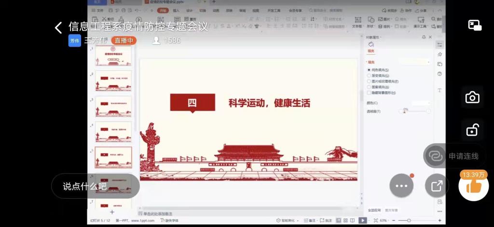The width and height of the screenshot is (494, 227).
Task: Click 单击此处添加备注 notes area
Action: point(155,214)
